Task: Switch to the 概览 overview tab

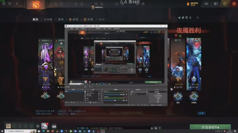Action: pyautogui.click(x=35, y=20)
